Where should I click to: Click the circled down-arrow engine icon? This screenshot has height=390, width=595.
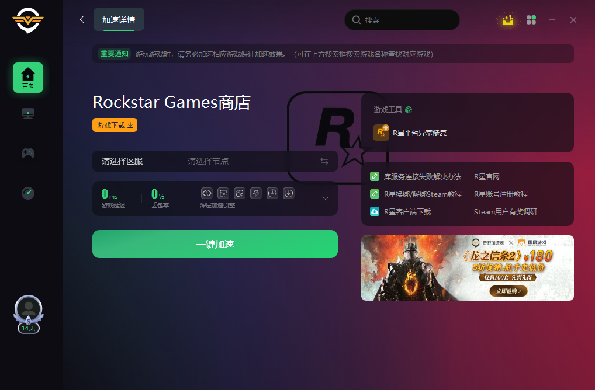click(288, 193)
